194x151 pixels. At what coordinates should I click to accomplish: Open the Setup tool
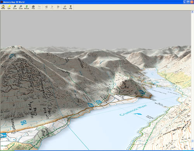click(x=64, y=7)
